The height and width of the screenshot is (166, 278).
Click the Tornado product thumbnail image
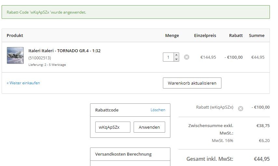click(15, 55)
